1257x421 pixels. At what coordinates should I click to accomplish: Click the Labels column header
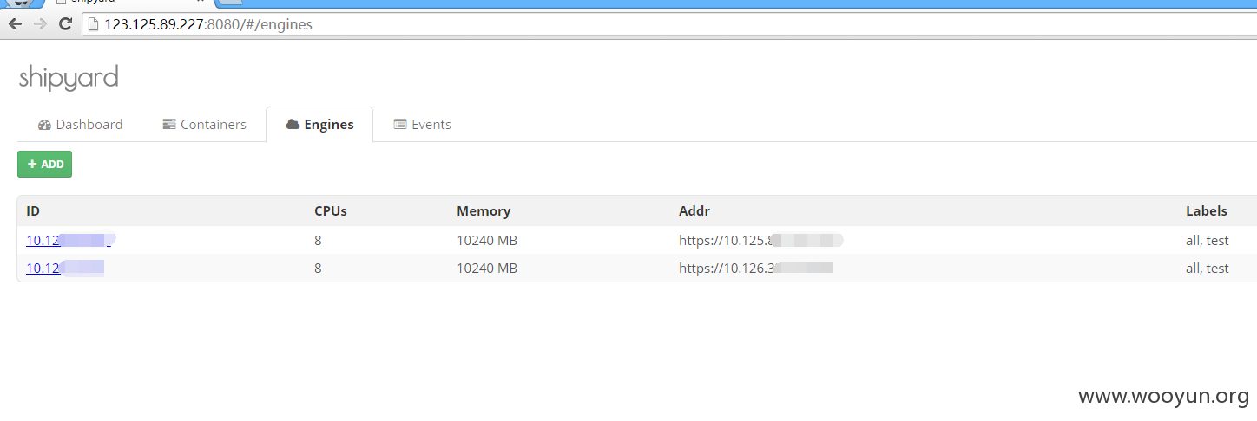point(1207,210)
